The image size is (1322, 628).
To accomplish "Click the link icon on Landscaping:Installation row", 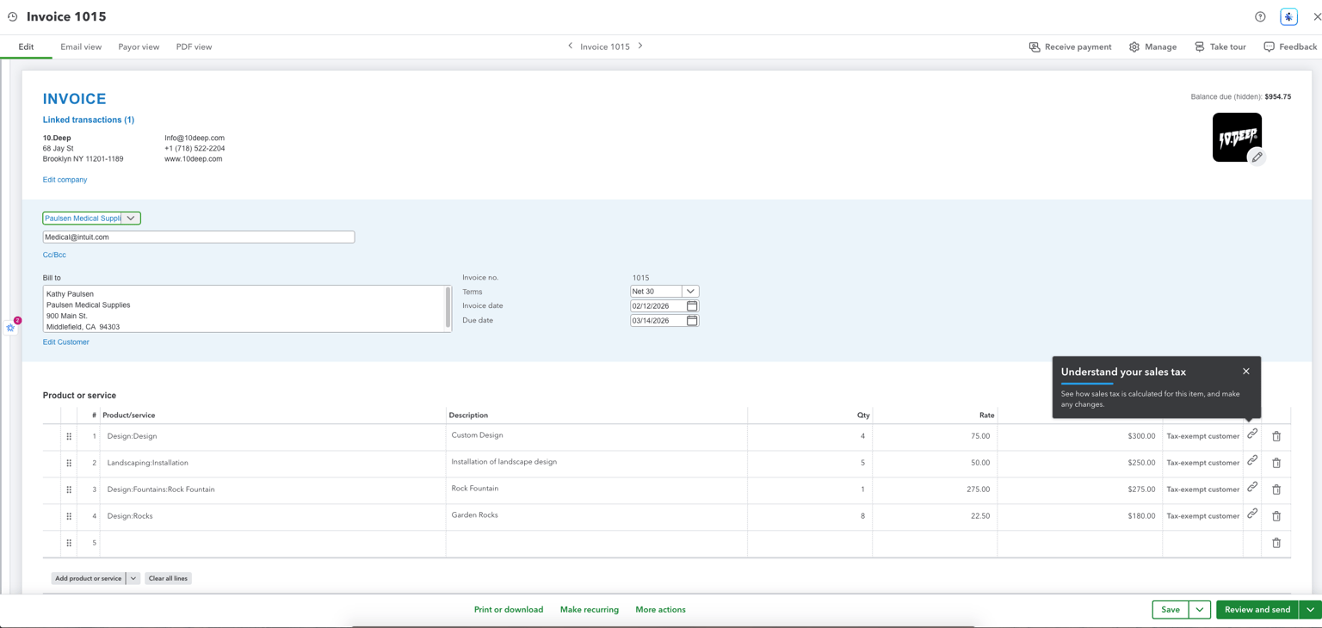I will click(x=1252, y=461).
